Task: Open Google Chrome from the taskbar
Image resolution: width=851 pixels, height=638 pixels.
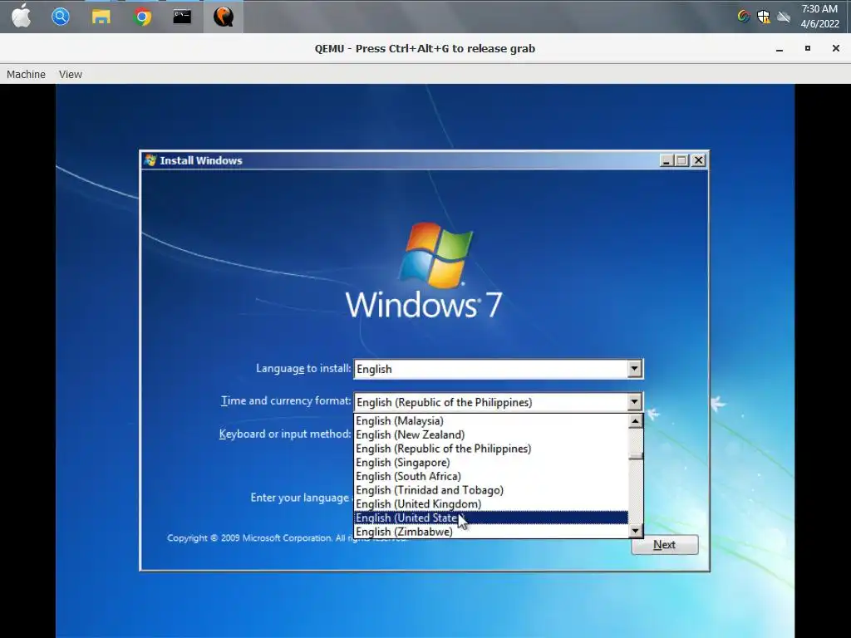Action: coord(142,17)
